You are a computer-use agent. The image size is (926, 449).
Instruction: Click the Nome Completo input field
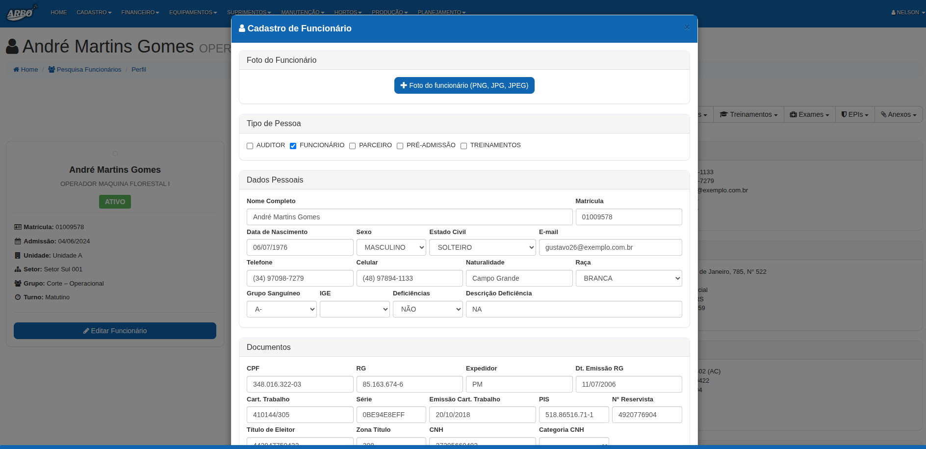409,217
